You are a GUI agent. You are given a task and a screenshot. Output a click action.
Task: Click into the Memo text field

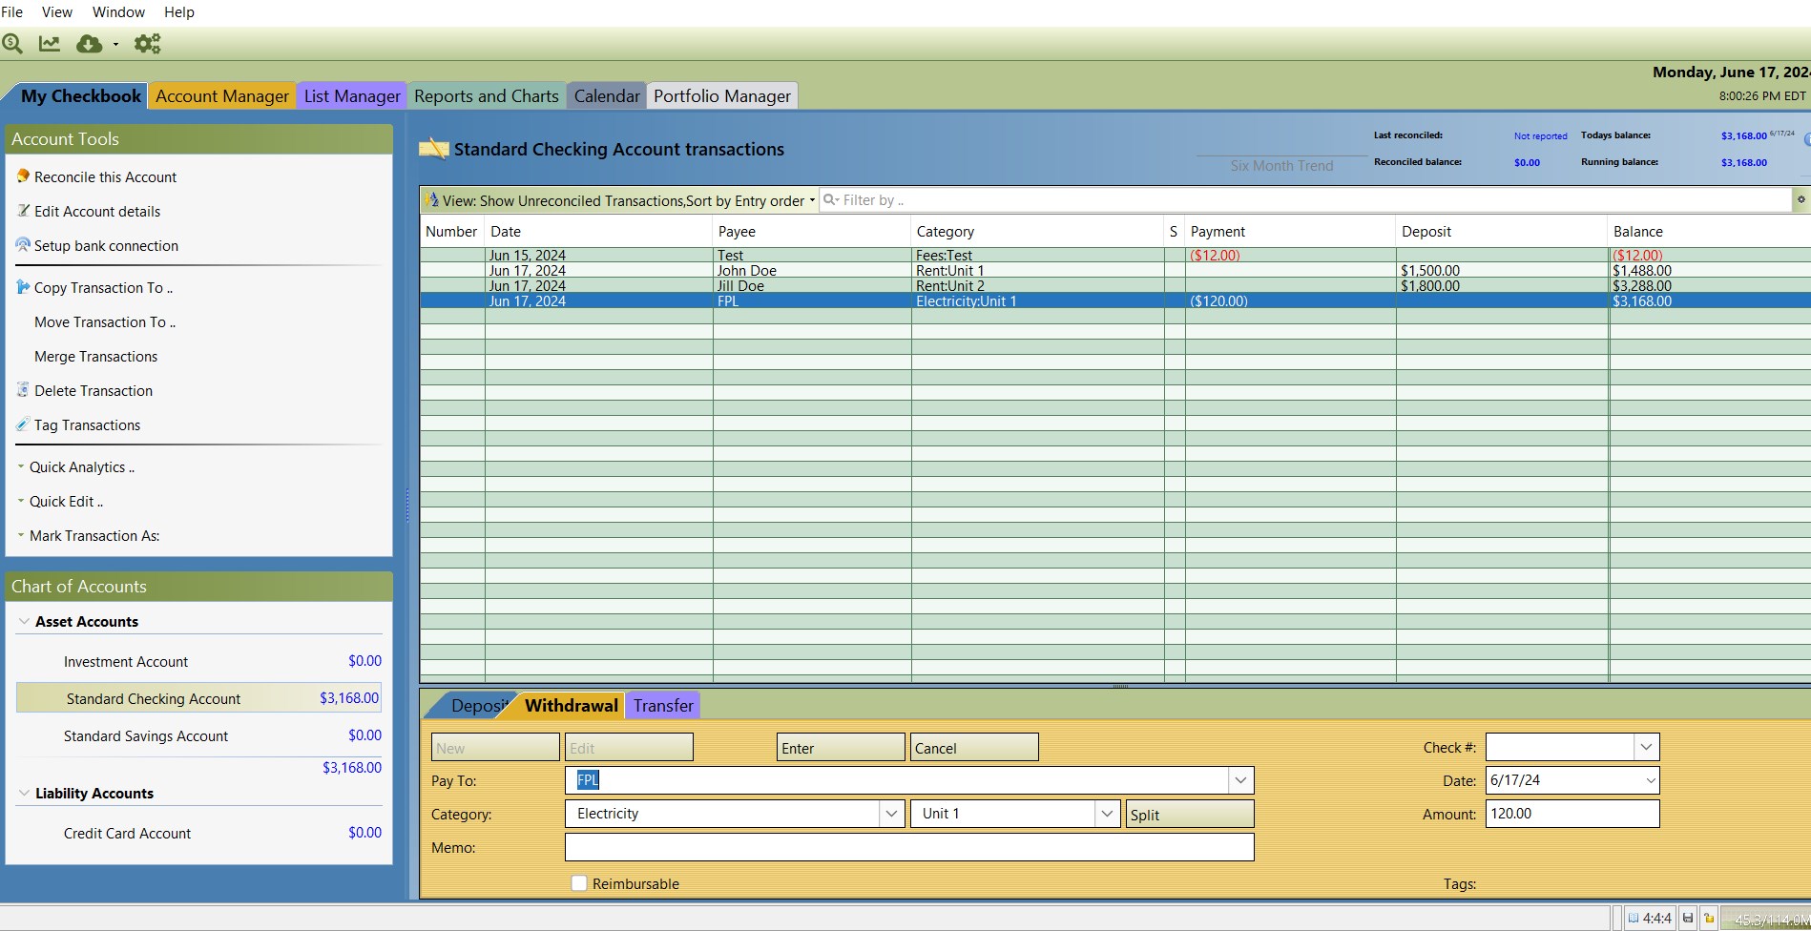[908, 847]
